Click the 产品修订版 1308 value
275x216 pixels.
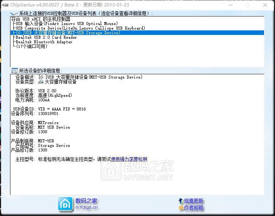click(x=43, y=150)
